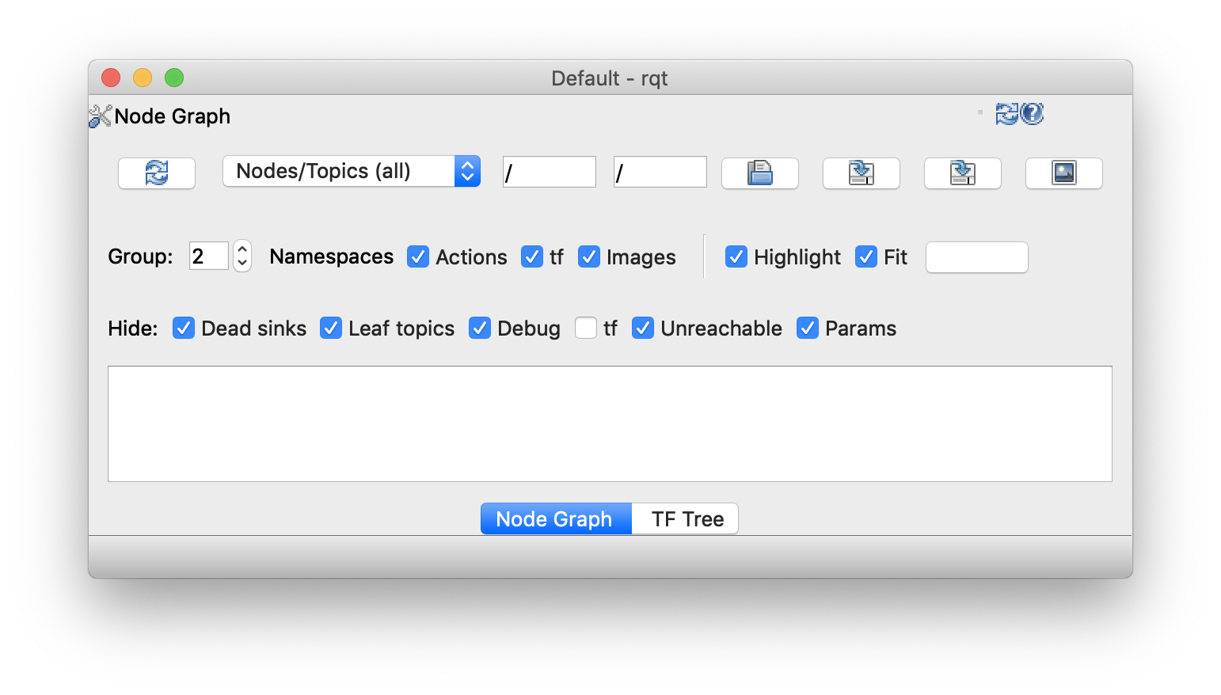Screen dimensions: 1221x695
Task: Select the Node Graph tab
Action: (554, 518)
